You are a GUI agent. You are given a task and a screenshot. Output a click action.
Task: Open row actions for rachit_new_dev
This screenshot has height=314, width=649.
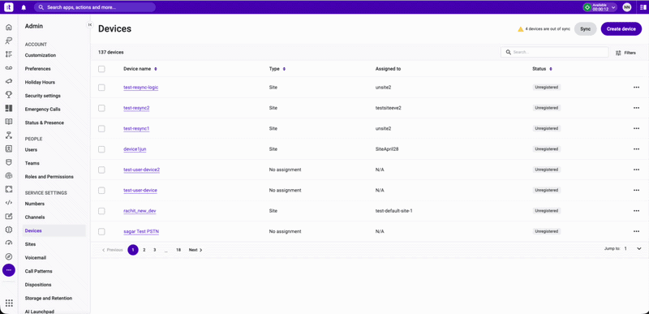(x=636, y=211)
